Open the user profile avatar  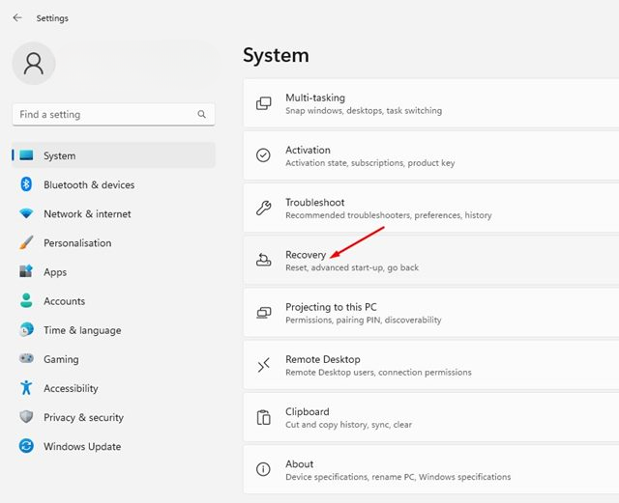point(34,64)
